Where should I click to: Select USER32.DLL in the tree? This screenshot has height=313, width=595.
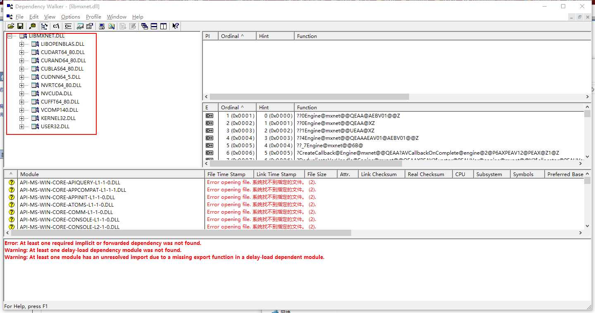point(55,127)
